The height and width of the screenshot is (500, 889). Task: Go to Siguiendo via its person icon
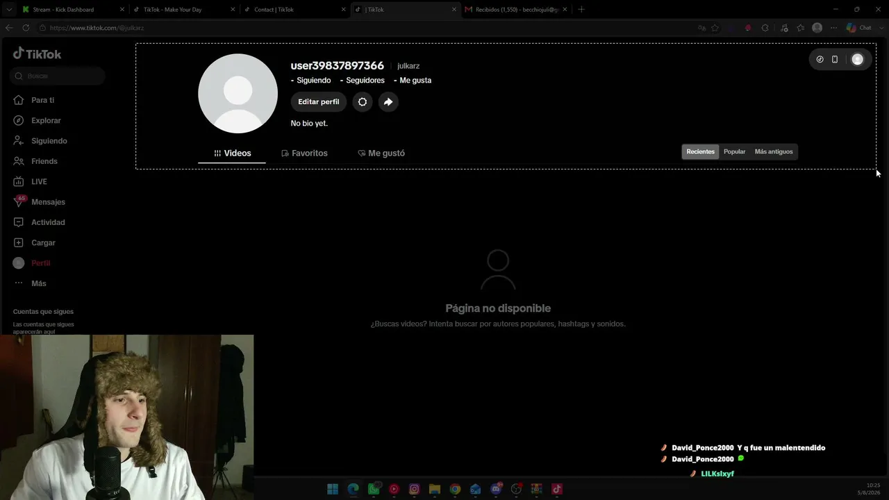19,140
